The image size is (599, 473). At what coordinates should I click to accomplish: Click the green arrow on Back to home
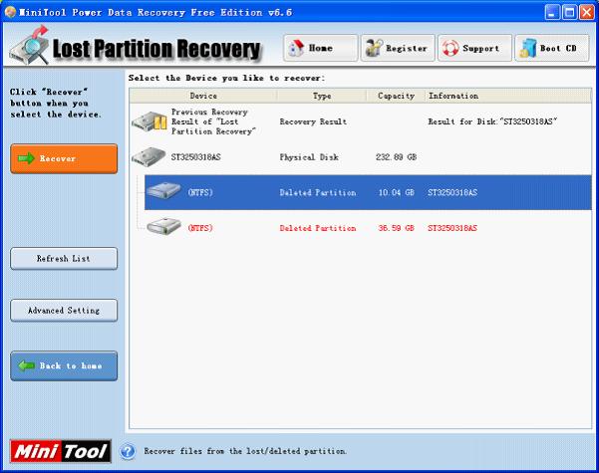coord(26,365)
